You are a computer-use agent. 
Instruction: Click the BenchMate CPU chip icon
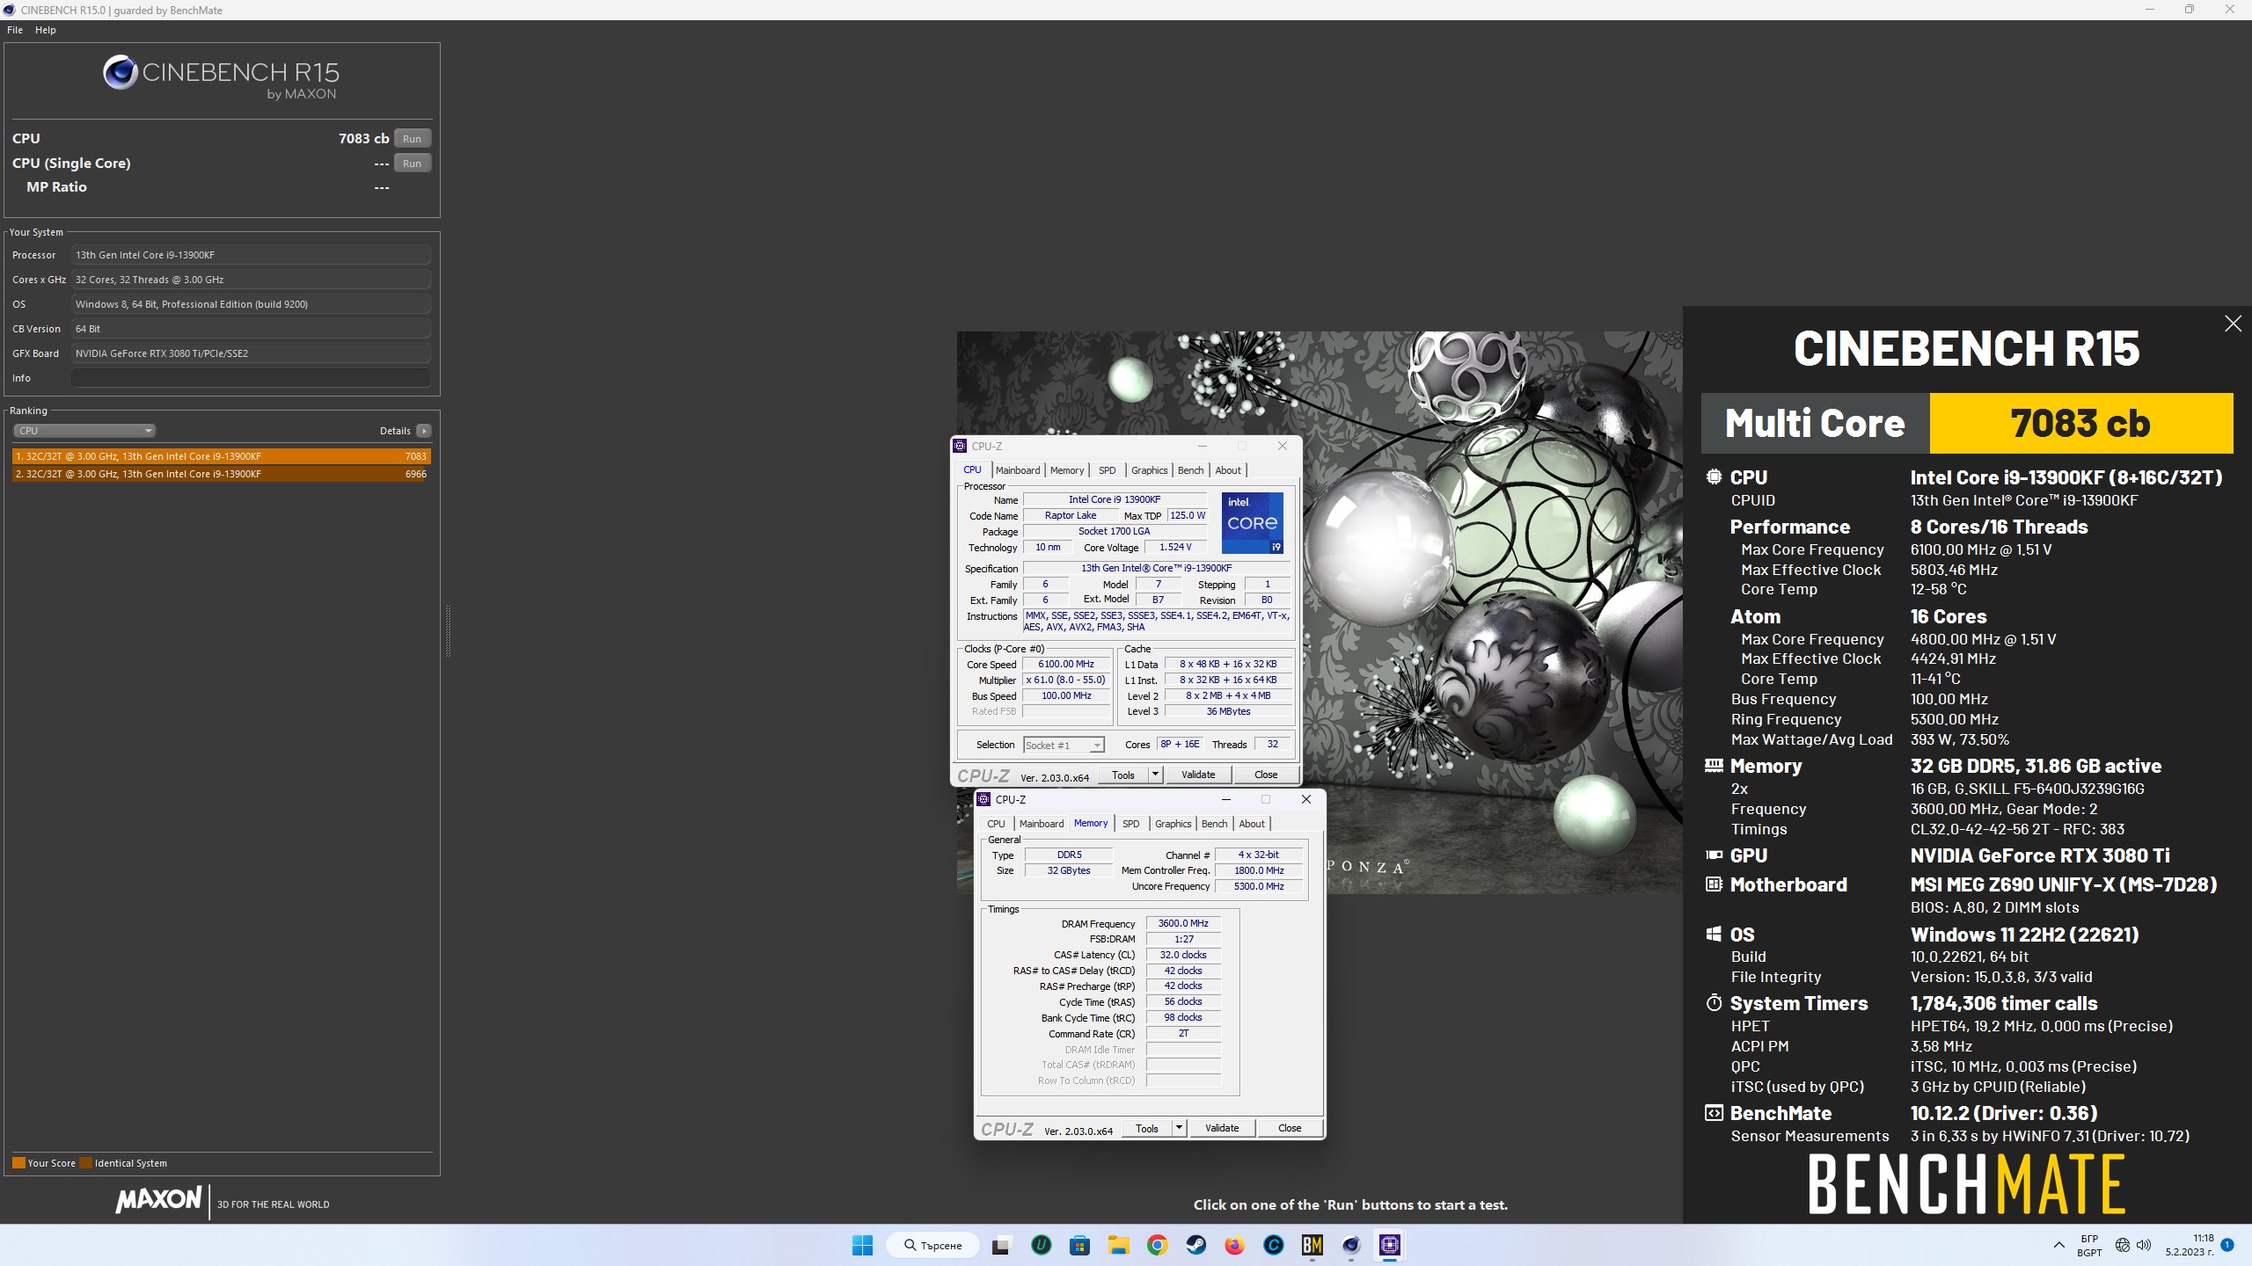click(x=1714, y=477)
